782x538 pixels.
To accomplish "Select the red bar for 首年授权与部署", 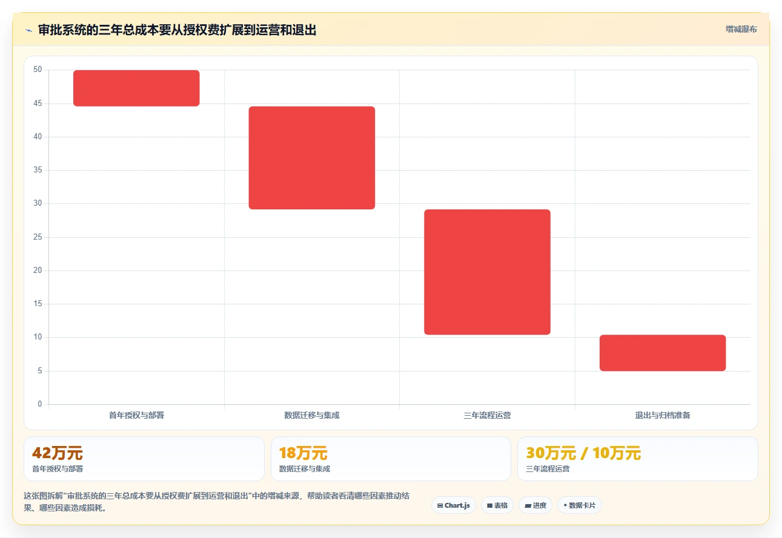I will tap(136, 88).
